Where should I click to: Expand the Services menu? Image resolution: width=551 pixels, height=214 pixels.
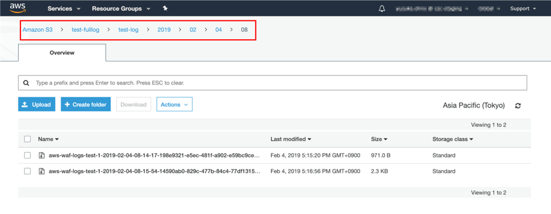coord(64,8)
